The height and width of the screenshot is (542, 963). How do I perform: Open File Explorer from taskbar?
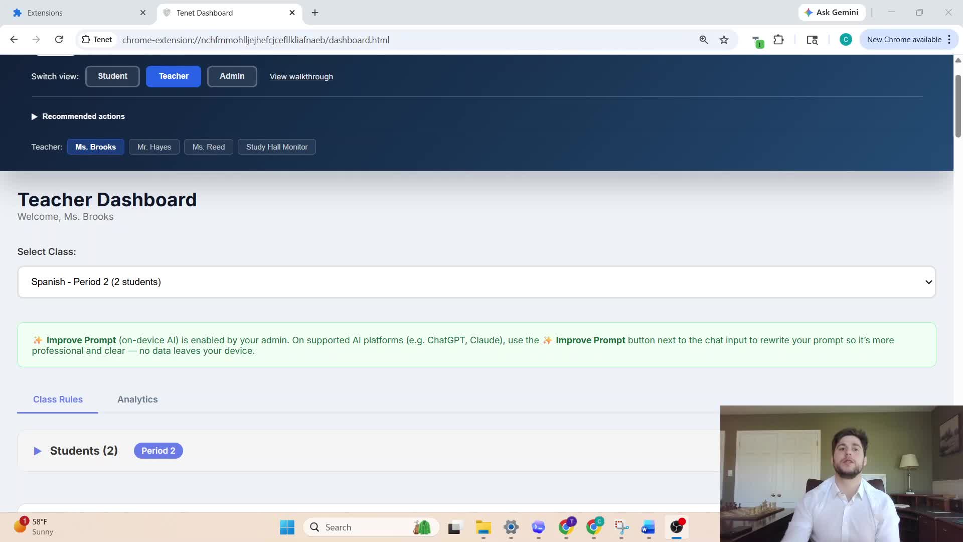(483, 527)
